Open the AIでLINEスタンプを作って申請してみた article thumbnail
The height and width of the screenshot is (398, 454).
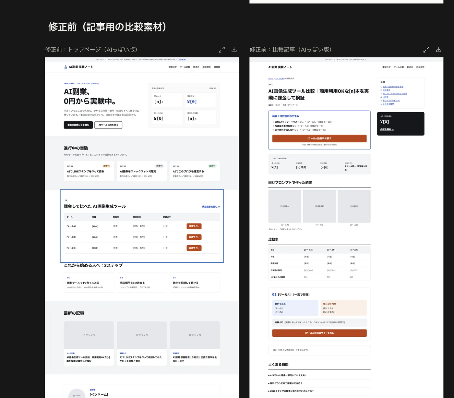pos(142,335)
